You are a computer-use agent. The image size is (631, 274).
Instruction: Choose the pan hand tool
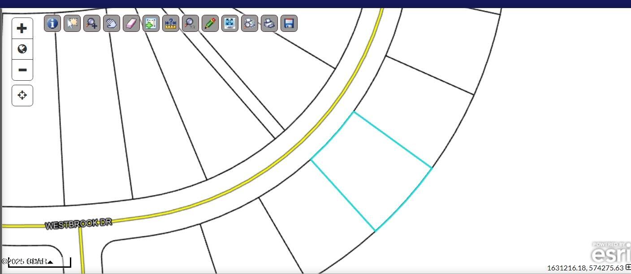click(x=112, y=23)
